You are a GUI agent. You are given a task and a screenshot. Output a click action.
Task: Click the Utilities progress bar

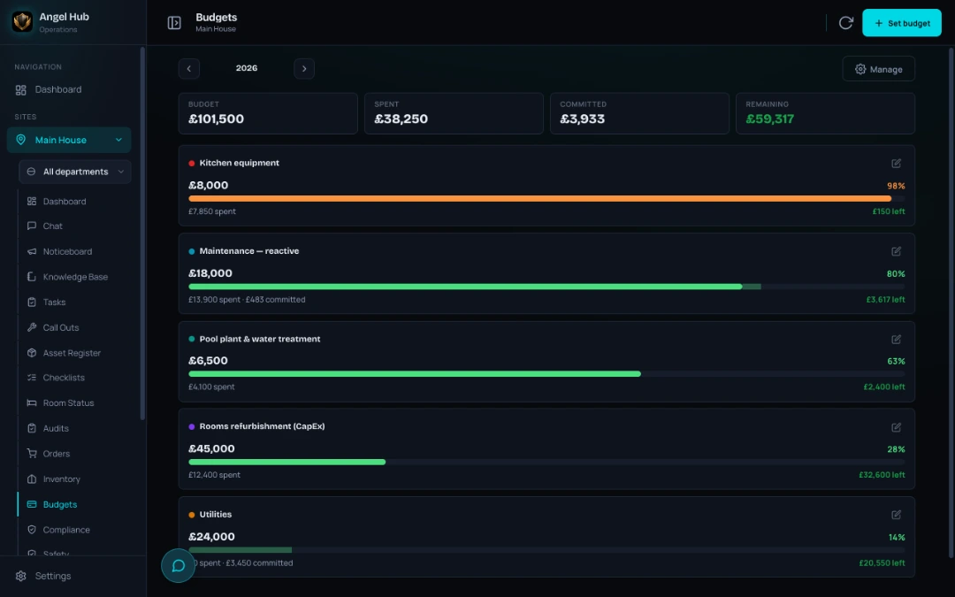546,550
